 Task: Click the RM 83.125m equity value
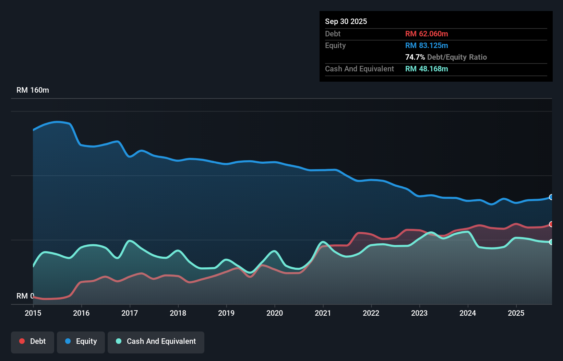(x=427, y=45)
